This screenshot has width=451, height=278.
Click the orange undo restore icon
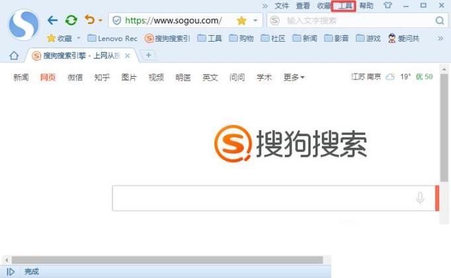(x=90, y=20)
